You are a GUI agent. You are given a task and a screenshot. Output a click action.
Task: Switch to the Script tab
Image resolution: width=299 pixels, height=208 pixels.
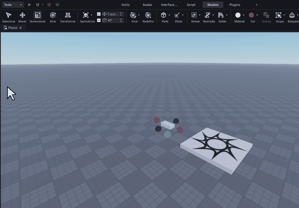(191, 5)
